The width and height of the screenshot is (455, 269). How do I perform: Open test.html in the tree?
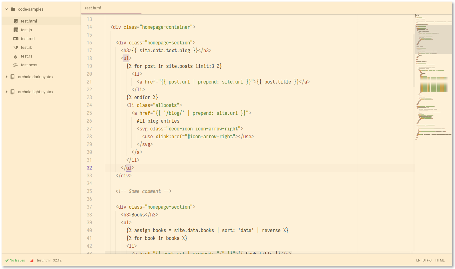pos(29,21)
